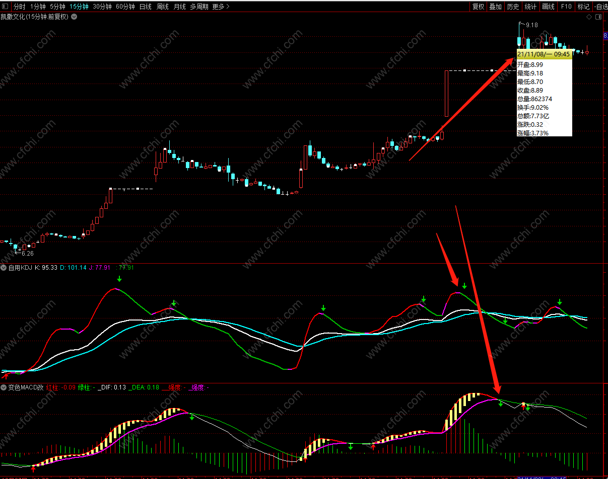Click the -自选 watchlist button
The image size is (608, 479).
pyautogui.click(x=601, y=7)
